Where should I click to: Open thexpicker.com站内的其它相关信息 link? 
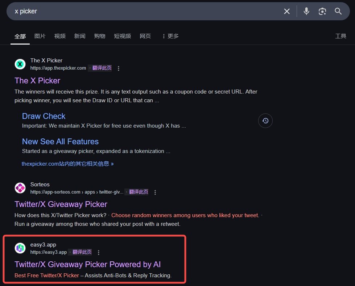point(67,163)
